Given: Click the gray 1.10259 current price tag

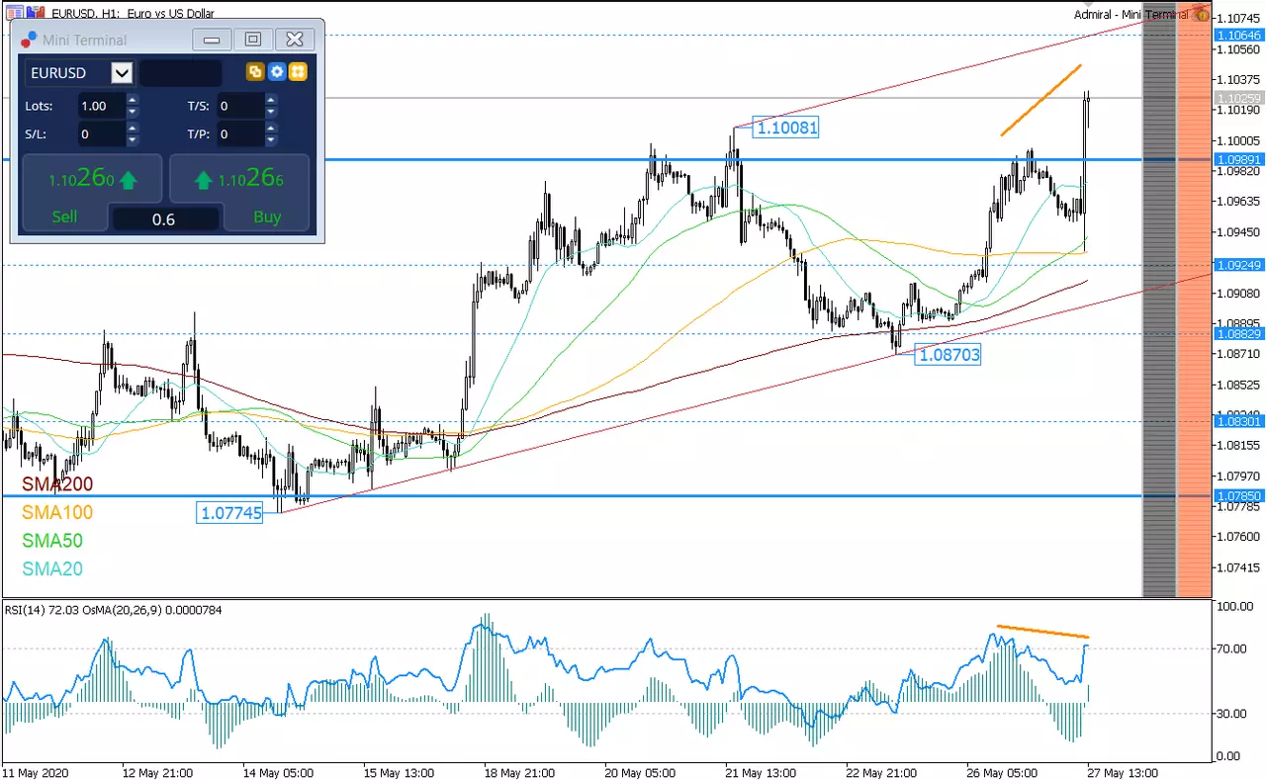Looking at the screenshot, I should (x=1239, y=98).
